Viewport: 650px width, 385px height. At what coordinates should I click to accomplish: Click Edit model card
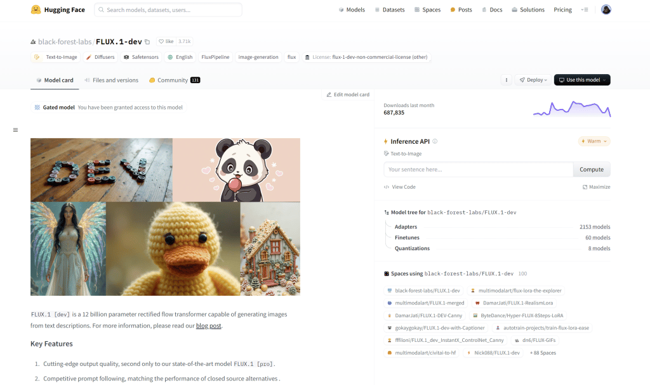(x=348, y=95)
